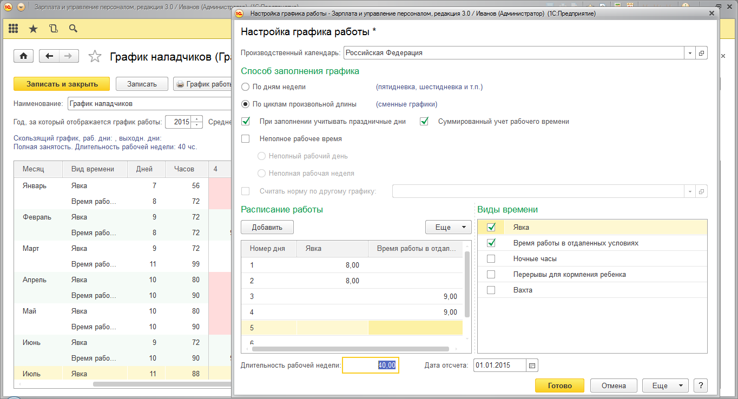Go to the home page icon
This screenshot has width=738, height=399.
[24, 56]
